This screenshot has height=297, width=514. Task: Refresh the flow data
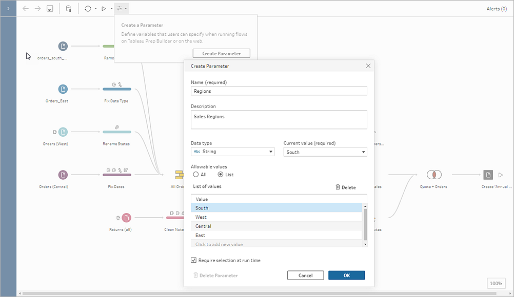(88, 9)
